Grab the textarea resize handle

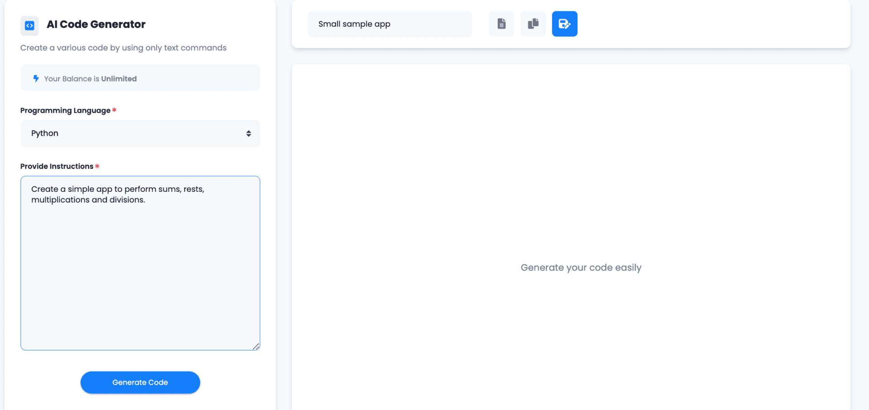[256, 346]
